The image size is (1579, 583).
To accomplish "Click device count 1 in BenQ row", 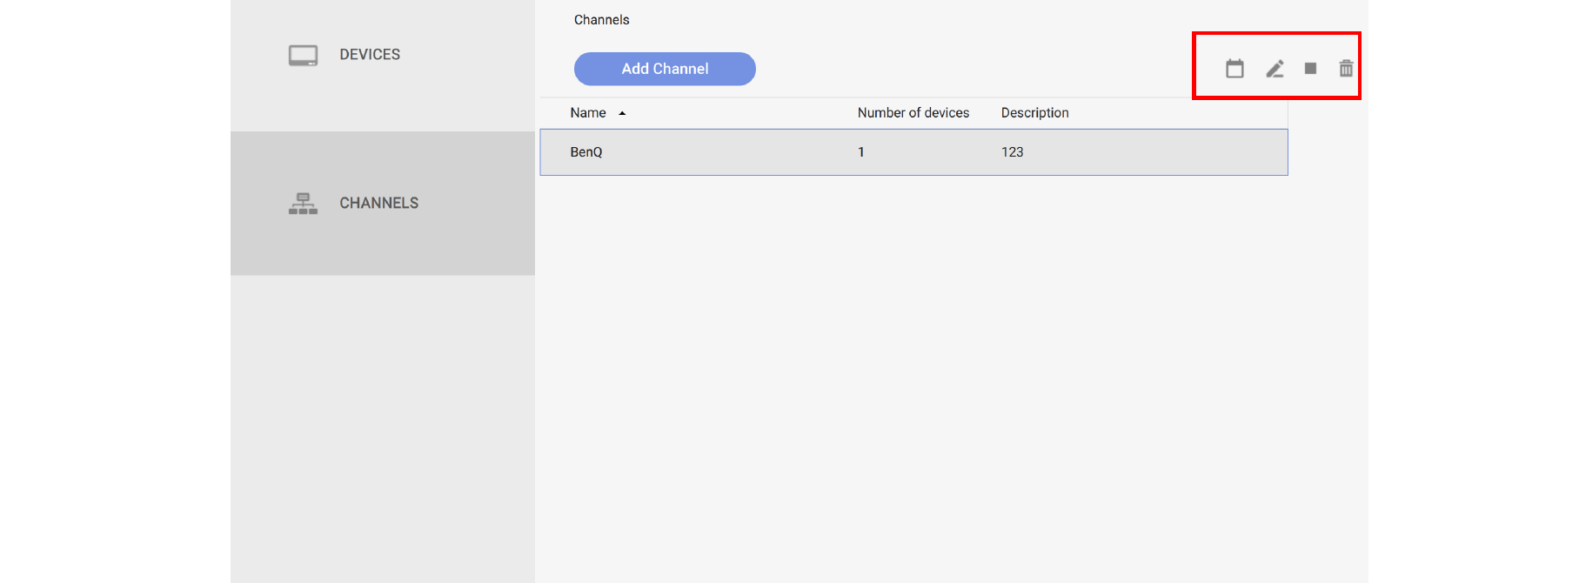I will click(861, 152).
